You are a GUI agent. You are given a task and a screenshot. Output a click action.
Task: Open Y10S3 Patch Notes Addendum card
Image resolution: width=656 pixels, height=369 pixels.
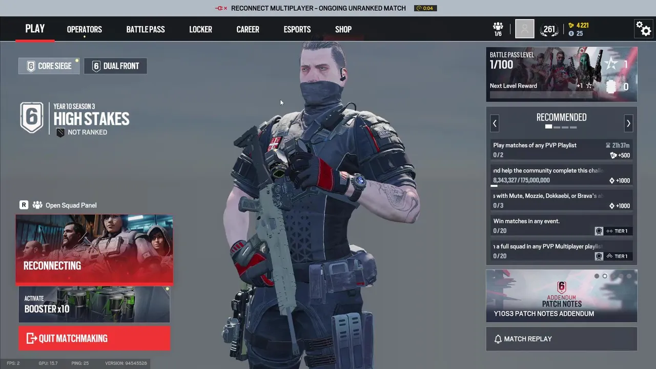click(x=562, y=296)
